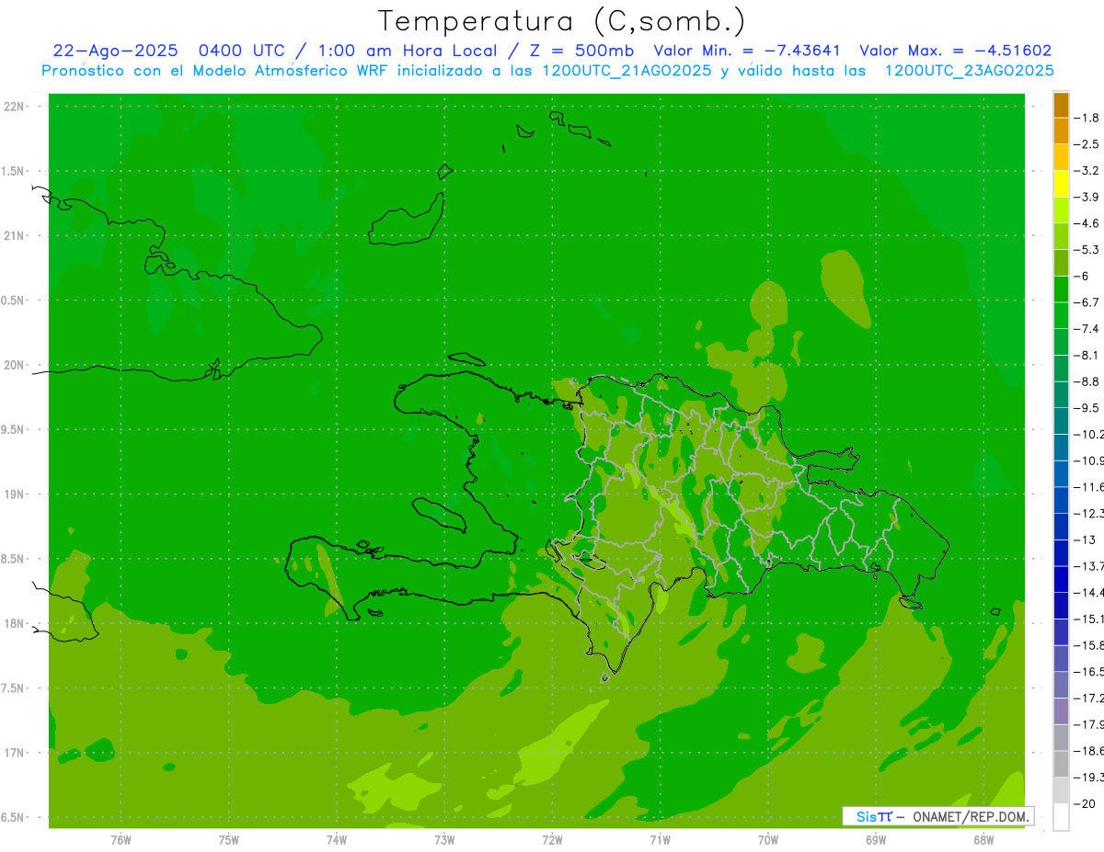Click the '19N' latitude label
This screenshot has width=1104, height=852.
(x=16, y=494)
